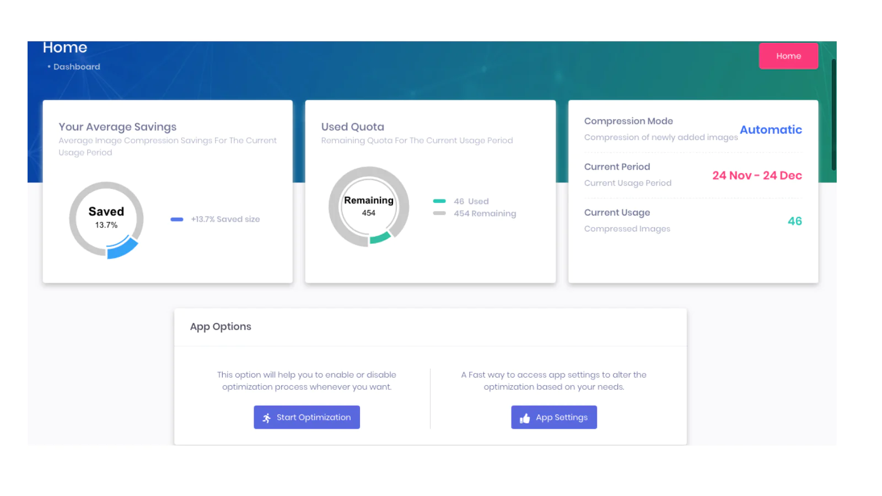Click the running man icon on Start Optimization

[267, 418]
